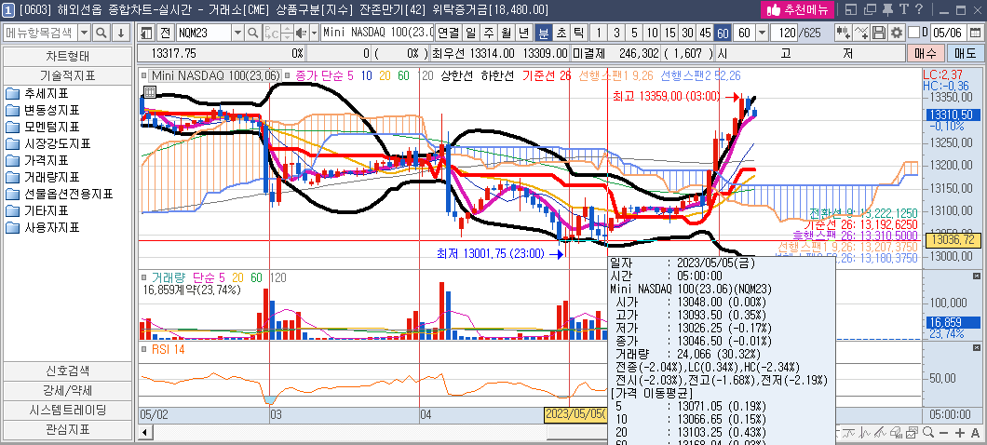This screenshot has width=987, height=445.
Task: Open the 기술적지표 panel tab
Action: tap(67, 75)
